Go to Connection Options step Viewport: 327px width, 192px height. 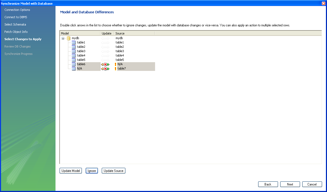pos(17,10)
